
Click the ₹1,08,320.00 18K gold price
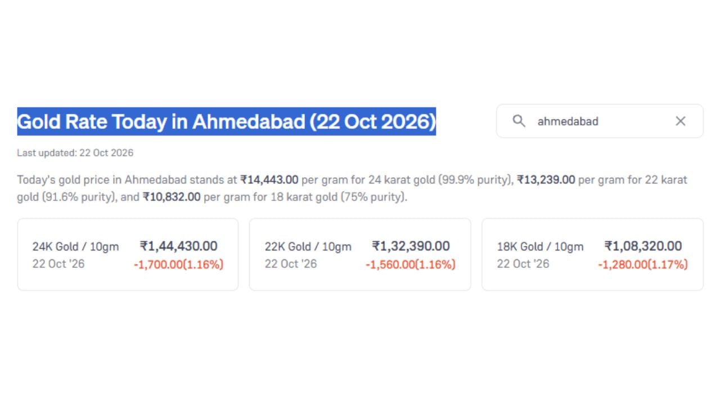coord(643,246)
